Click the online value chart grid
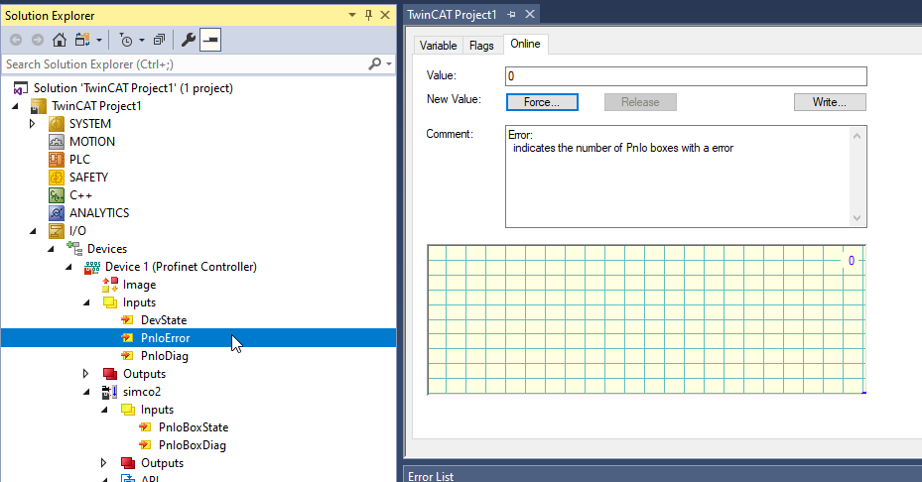Image resolution: width=922 pixels, height=482 pixels. click(647, 319)
